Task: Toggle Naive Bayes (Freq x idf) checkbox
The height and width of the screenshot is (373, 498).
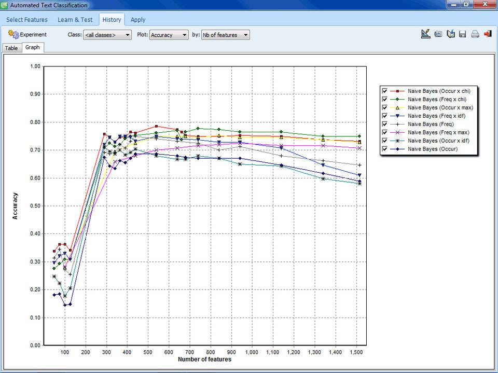Action: coord(384,116)
